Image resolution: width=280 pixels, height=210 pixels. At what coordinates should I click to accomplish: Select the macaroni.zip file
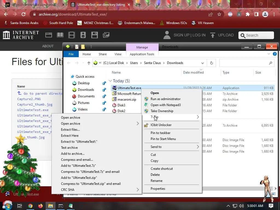tap(127, 100)
